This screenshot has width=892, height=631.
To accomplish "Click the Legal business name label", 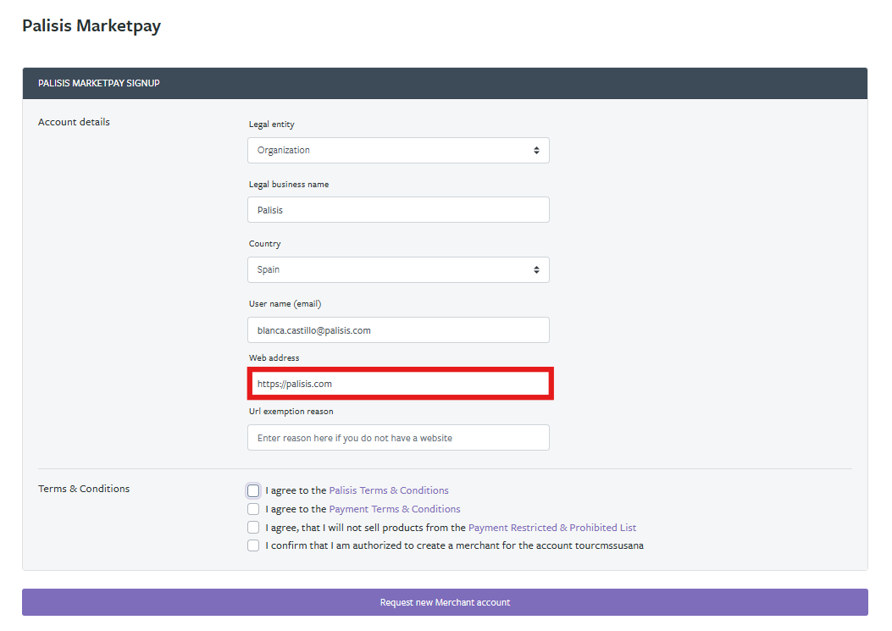I will point(288,185).
